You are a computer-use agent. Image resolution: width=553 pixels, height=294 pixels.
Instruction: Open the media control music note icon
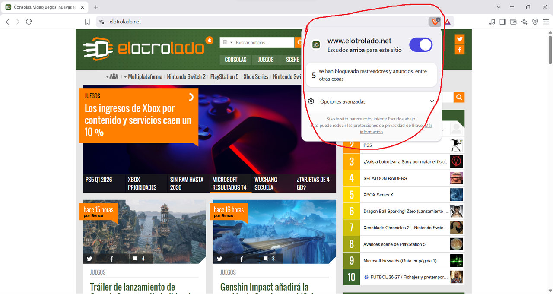point(492,22)
